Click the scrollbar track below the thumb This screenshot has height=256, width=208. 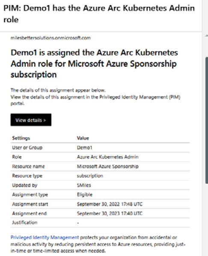click(x=207, y=219)
